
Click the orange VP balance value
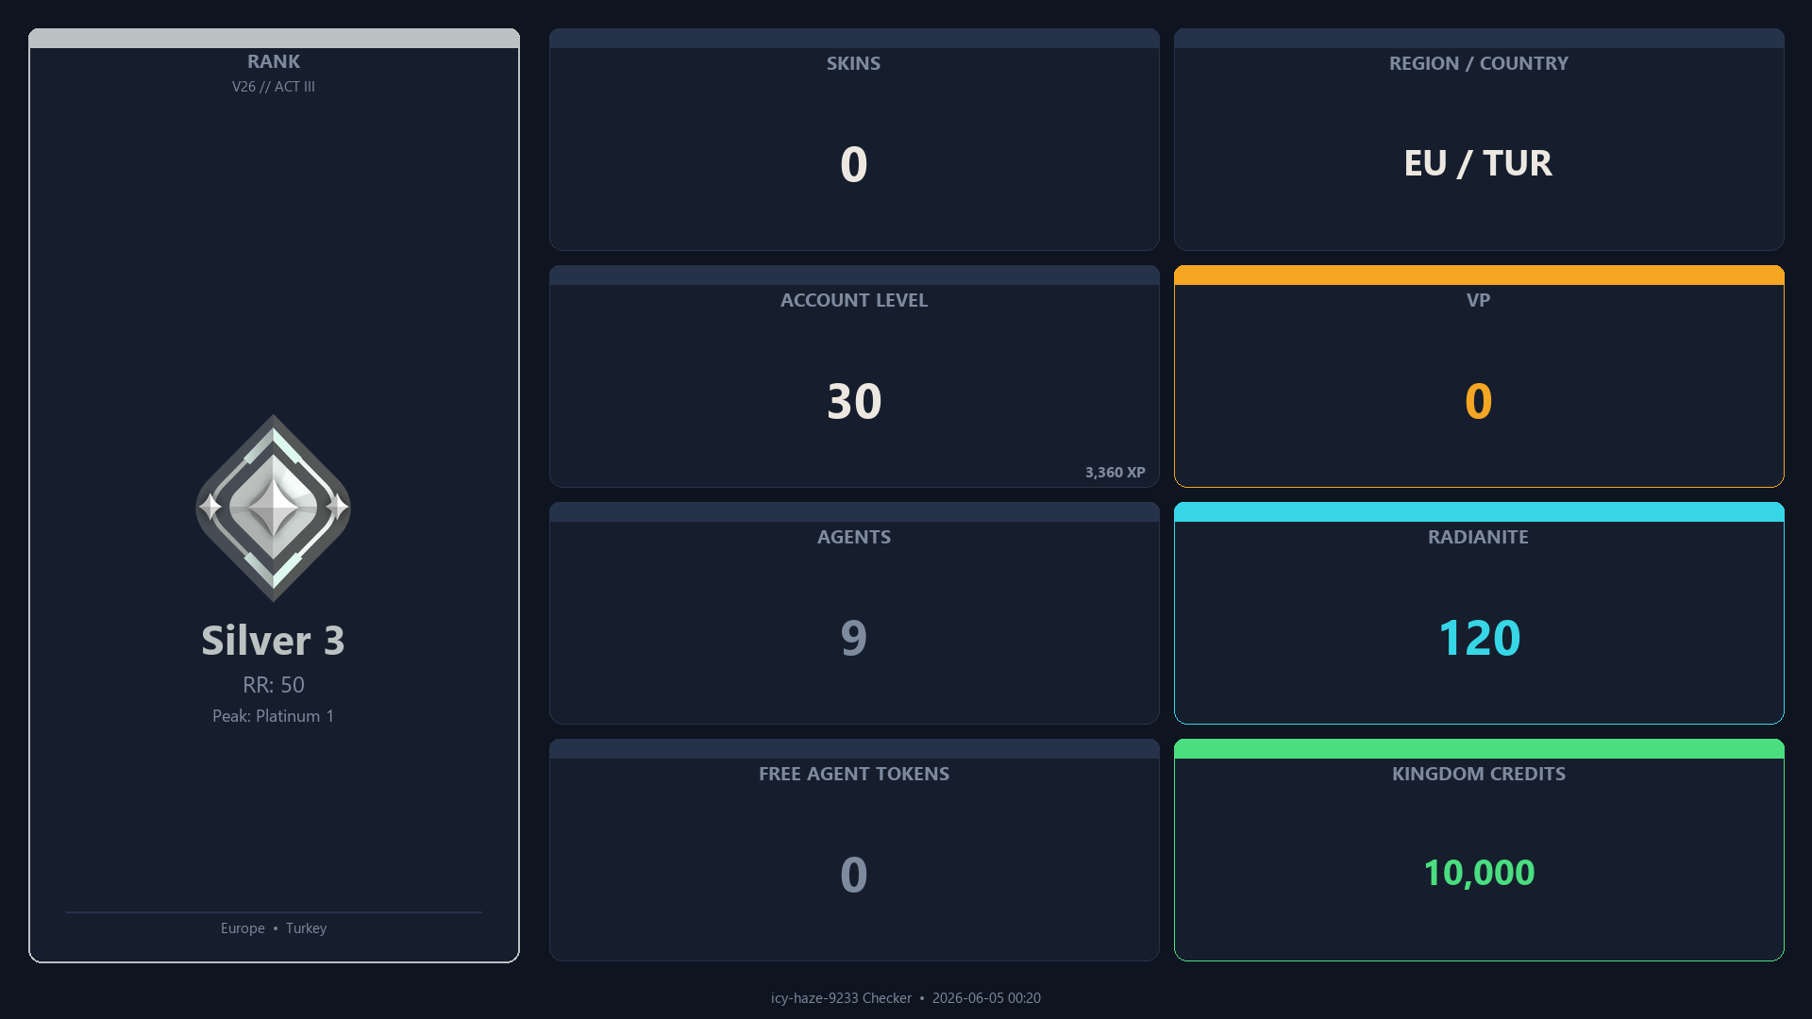(1478, 401)
